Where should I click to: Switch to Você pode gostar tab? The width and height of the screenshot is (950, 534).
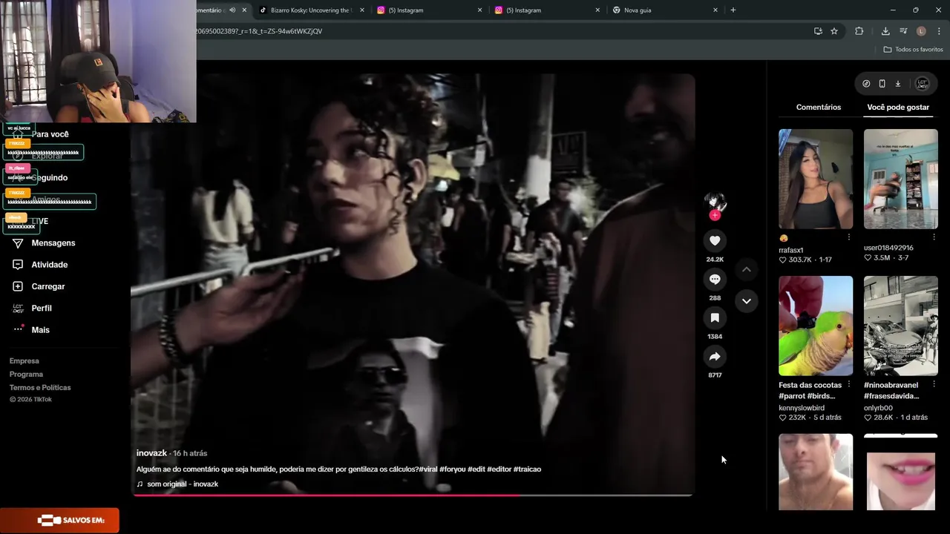[898, 107]
